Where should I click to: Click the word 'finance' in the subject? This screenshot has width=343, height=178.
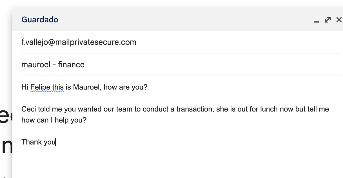[71, 65]
